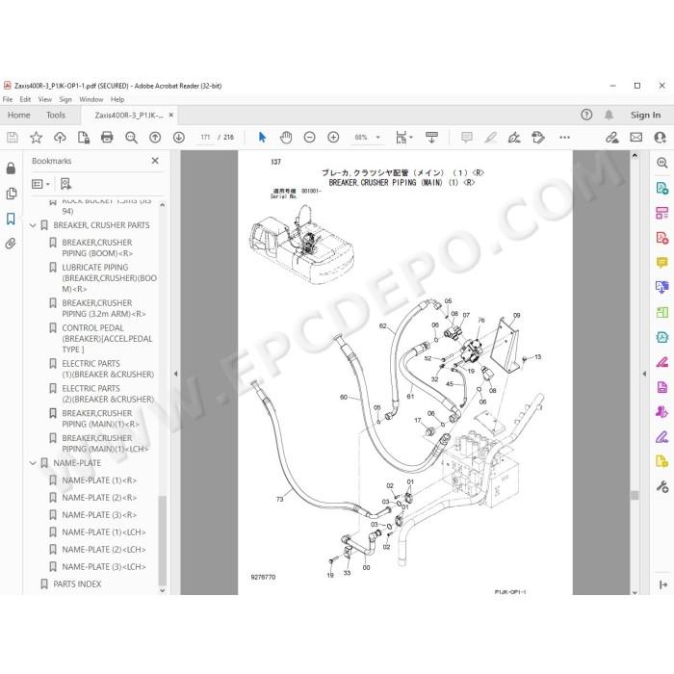Open the Attachments paperclip panel
This screenshot has height=674, width=674.
(x=11, y=244)
